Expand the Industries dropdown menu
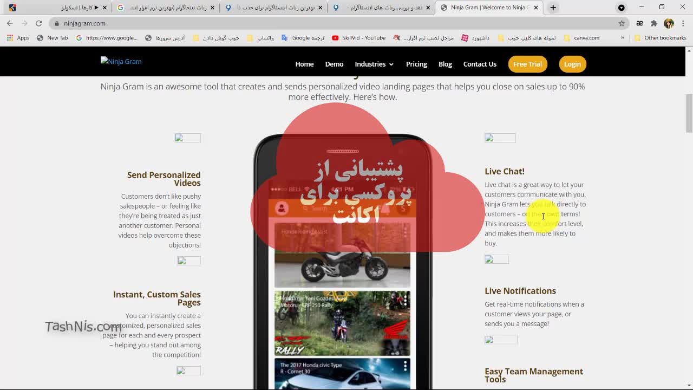 (x=374, y=64)
